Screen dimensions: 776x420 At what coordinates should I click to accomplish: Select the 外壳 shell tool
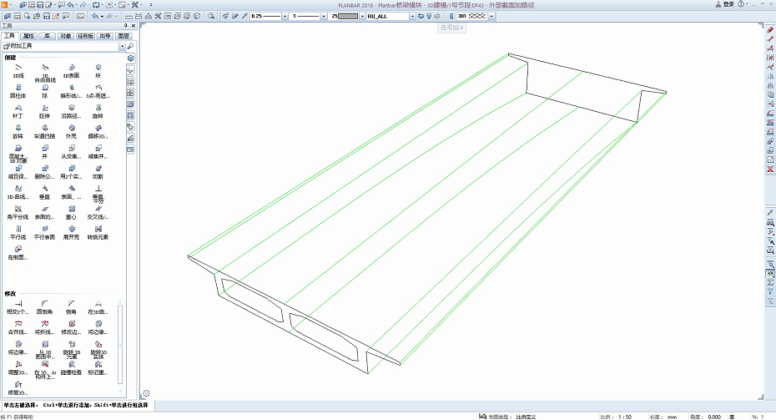(x=71, y=132)
